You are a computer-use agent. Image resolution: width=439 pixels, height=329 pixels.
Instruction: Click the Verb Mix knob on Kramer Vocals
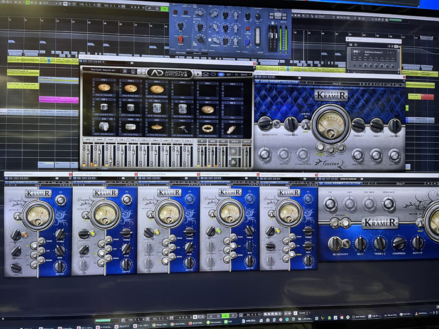tap(389, 204)
